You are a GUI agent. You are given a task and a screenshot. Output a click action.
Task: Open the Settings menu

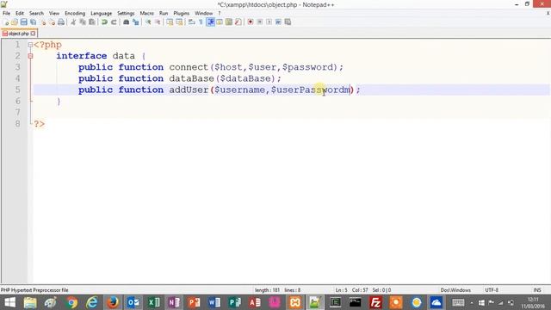126,14
